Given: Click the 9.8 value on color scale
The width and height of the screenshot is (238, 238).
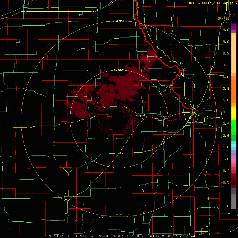Looking at the screenshot, I should coord(226,30).
